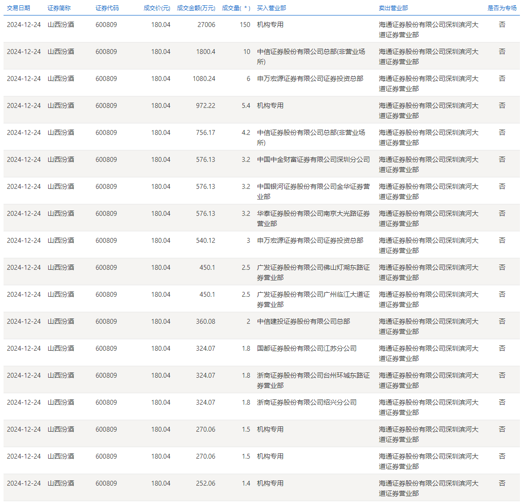Click 申万宏源 buyer in the 1080.24 row

pyautogui.click(x=310, y=79)
